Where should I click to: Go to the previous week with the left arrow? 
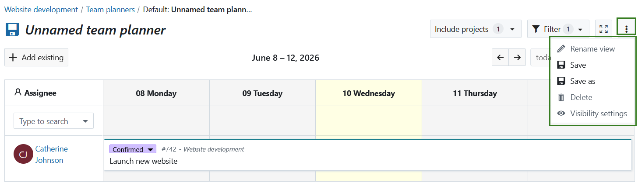[x=501, y=58]
